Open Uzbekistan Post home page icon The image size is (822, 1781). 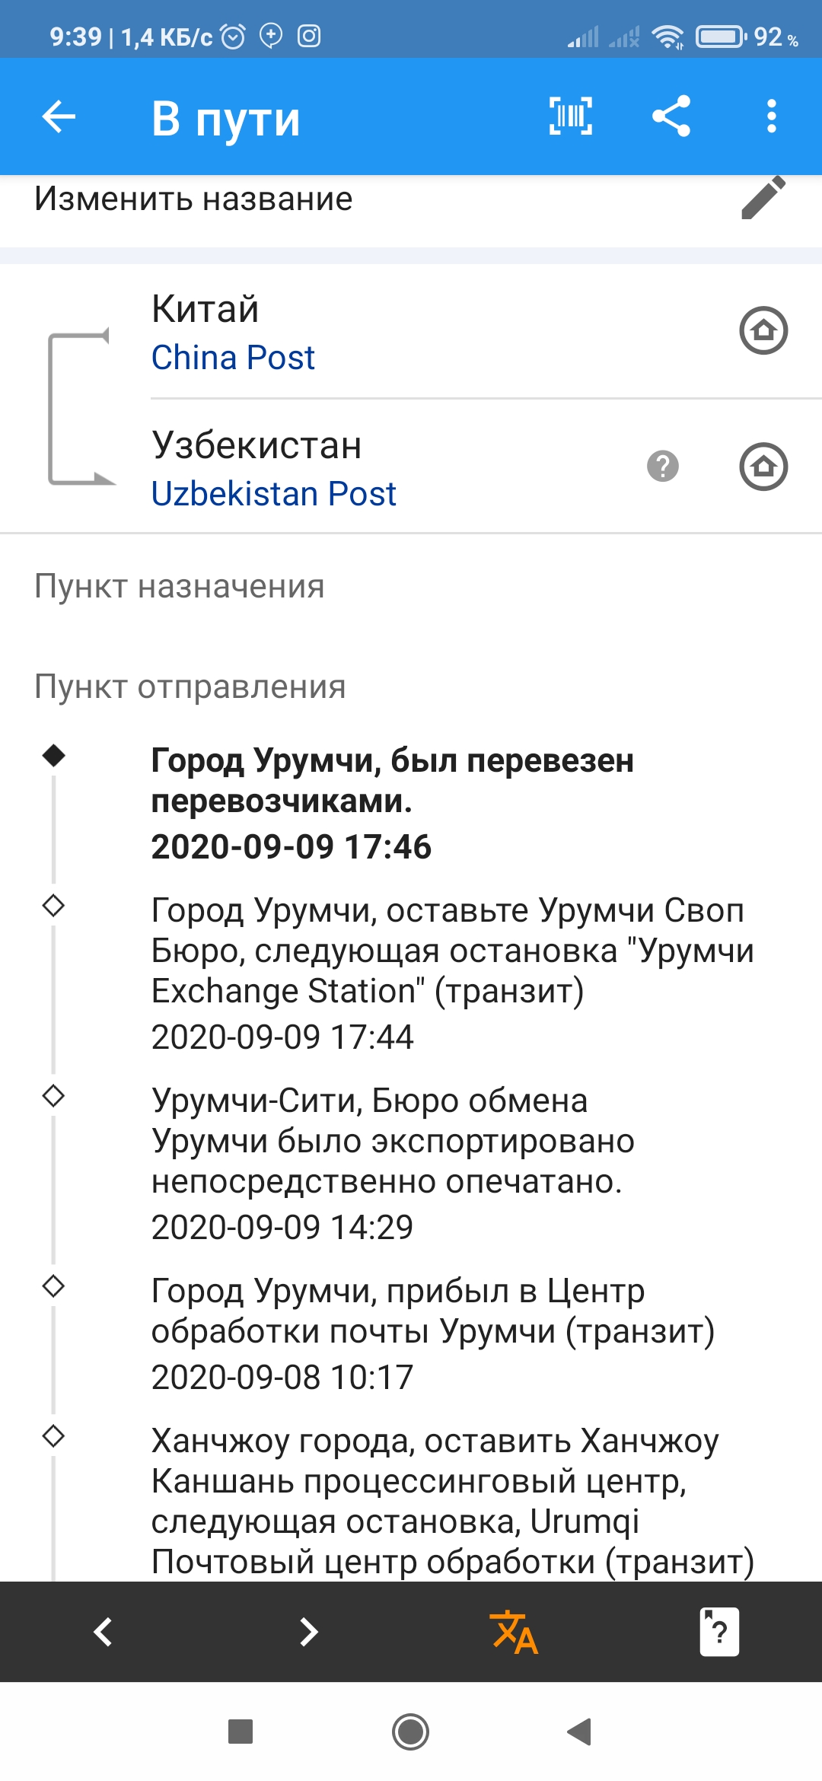click(763, 467)
